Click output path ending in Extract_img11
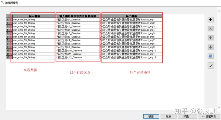The height and width of the screenshot is (120, 221). click(131, 54)
